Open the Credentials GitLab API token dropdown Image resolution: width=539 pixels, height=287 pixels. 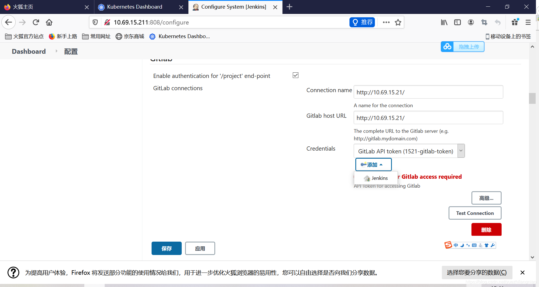409,151
